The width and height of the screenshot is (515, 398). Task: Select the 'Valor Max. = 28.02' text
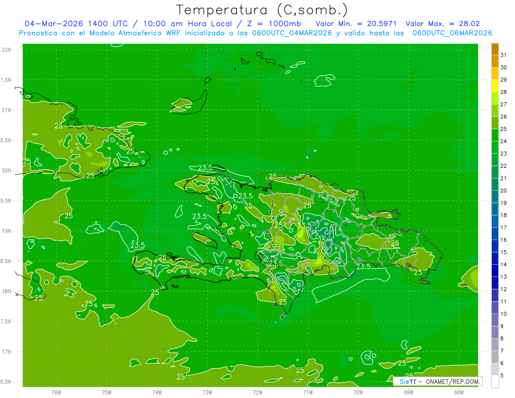click(442, 24)
